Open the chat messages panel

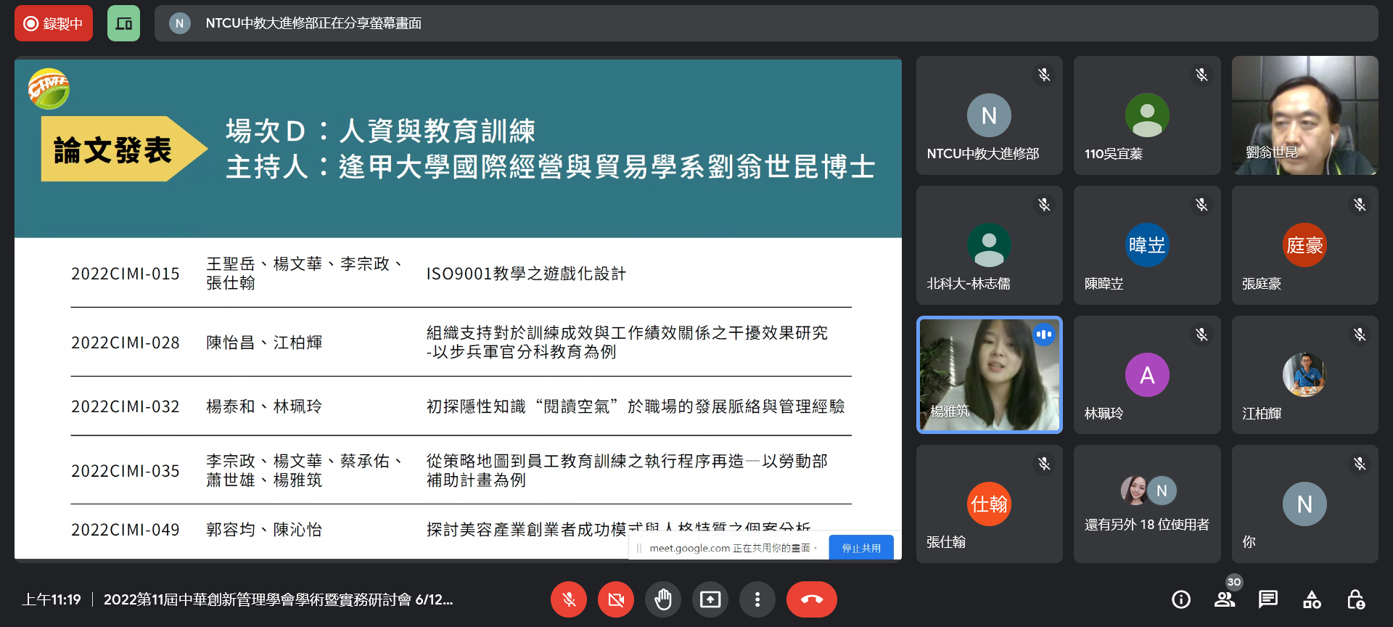[1268, 599]
